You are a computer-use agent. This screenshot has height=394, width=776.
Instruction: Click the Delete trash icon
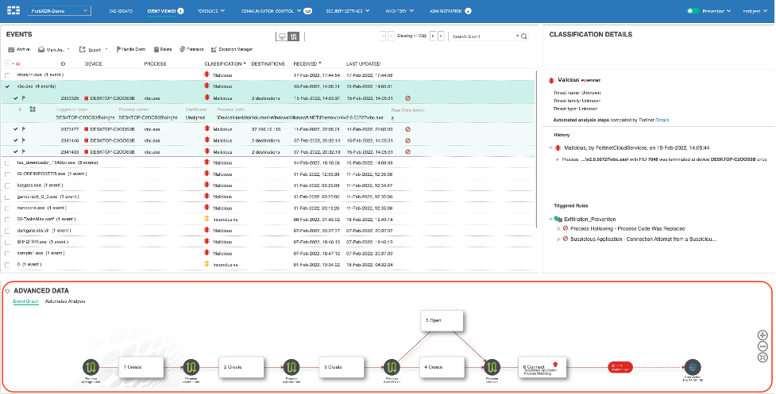(x=156, y=49)
